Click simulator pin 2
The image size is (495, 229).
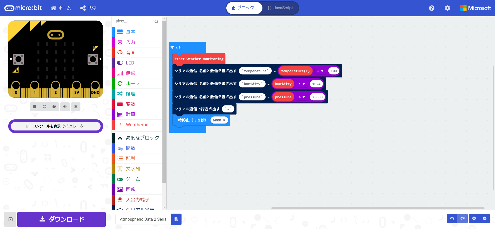point(55,89)
